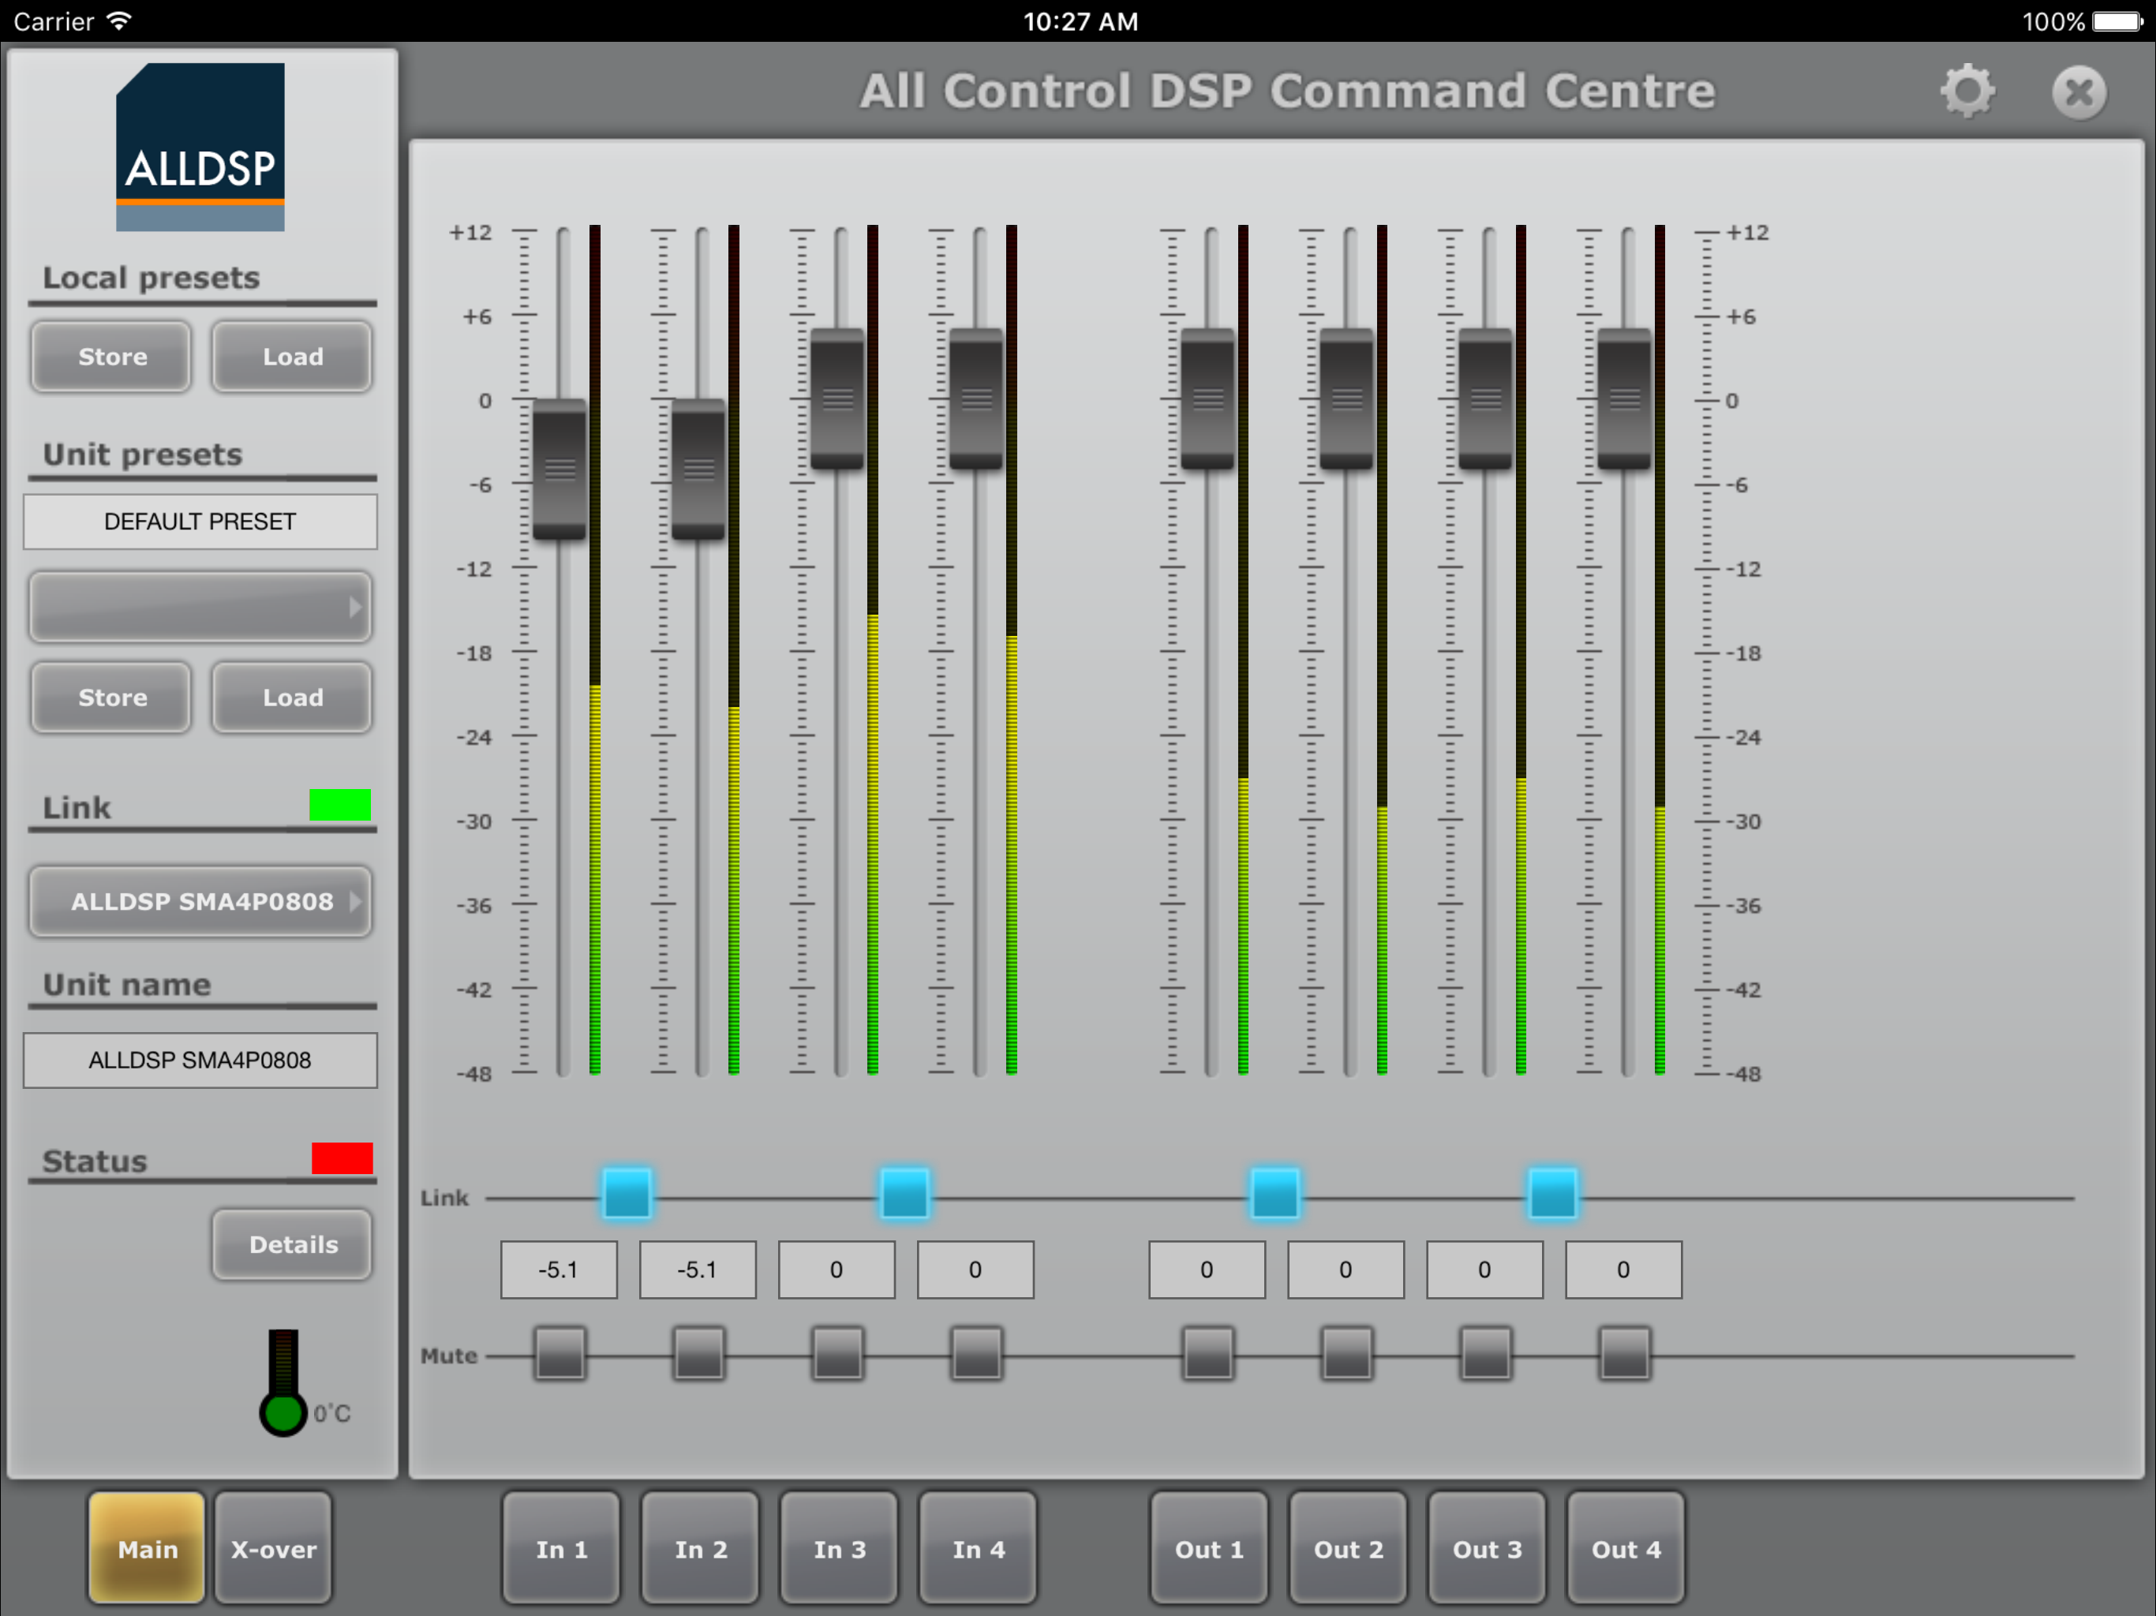
Task: Open the Out 2 channel tab
Action: click(x=1348, y=1549)
